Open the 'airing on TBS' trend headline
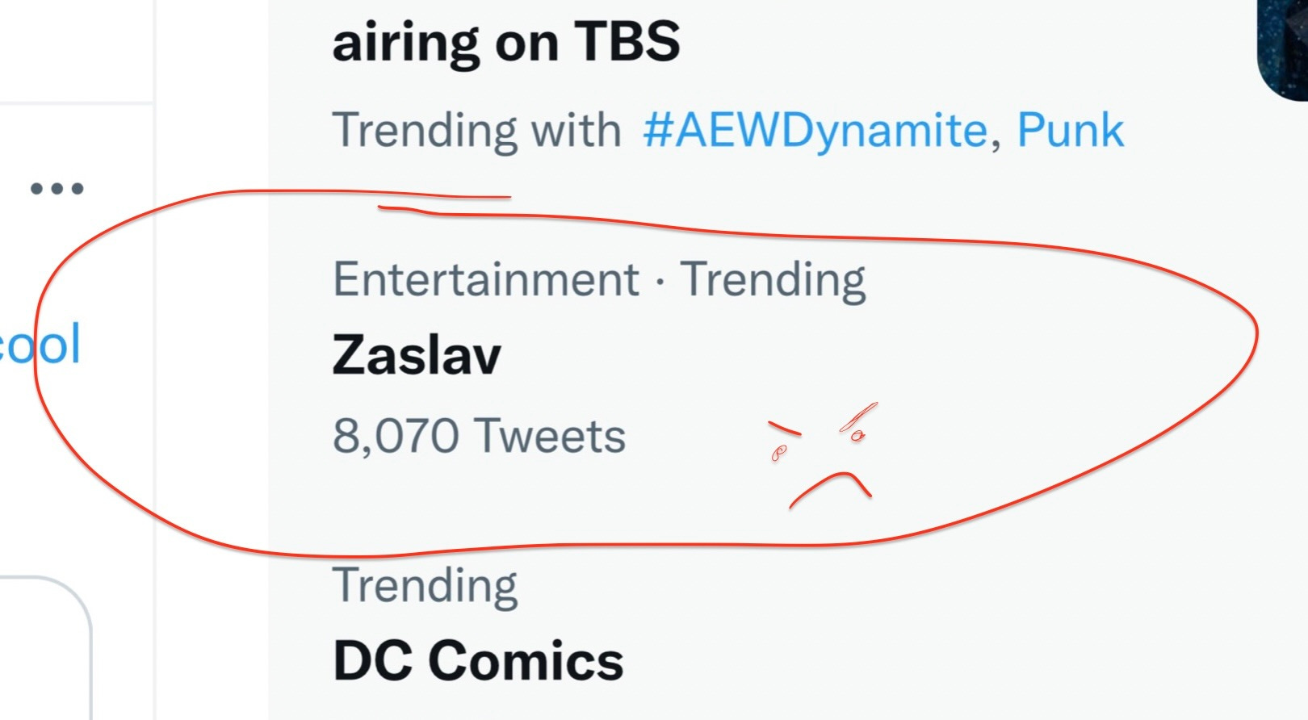 pyautogui.click(x=506, y=42)
